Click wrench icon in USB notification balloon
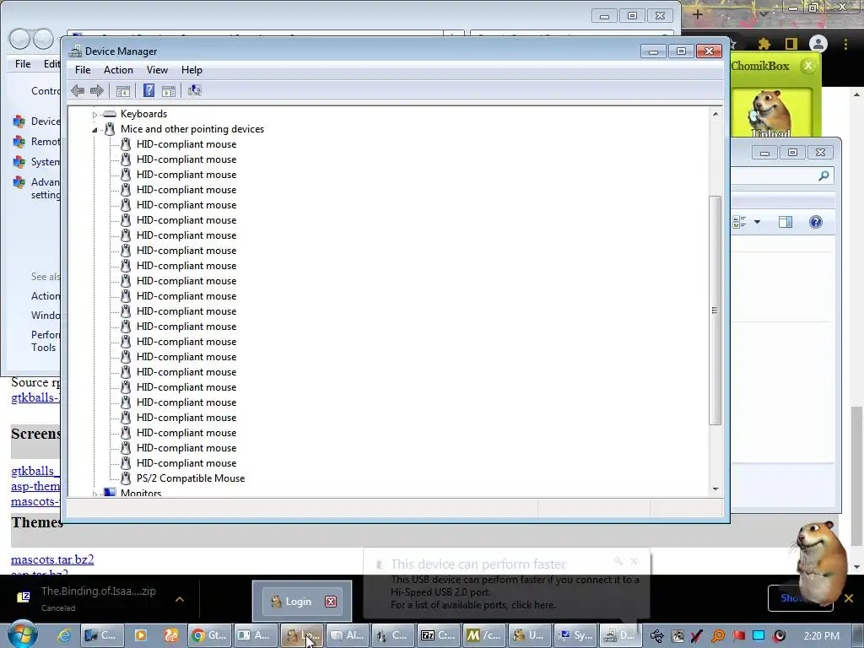Screen dimensions: 864x648 coord(618,561)
